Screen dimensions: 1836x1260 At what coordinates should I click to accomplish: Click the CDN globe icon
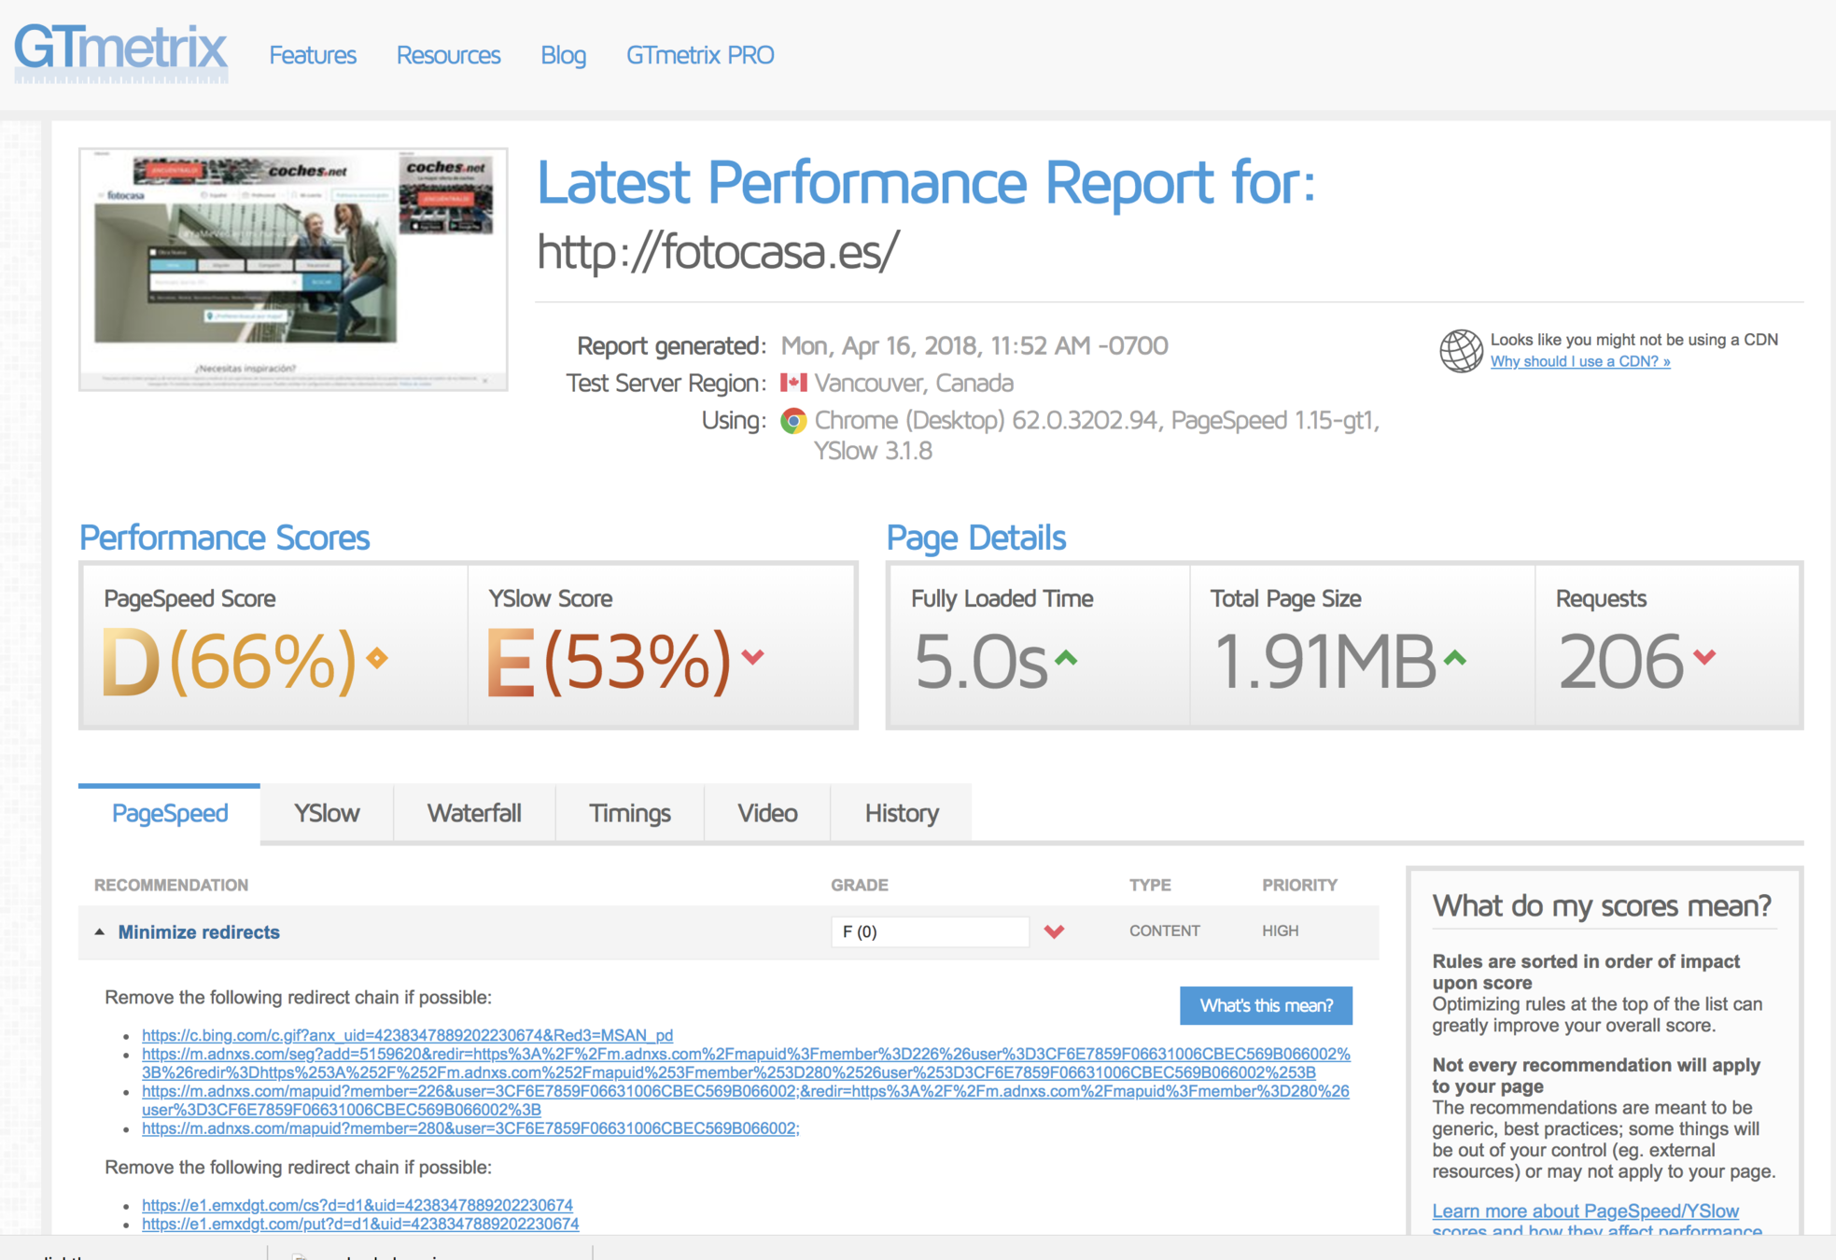[1460, 351]
